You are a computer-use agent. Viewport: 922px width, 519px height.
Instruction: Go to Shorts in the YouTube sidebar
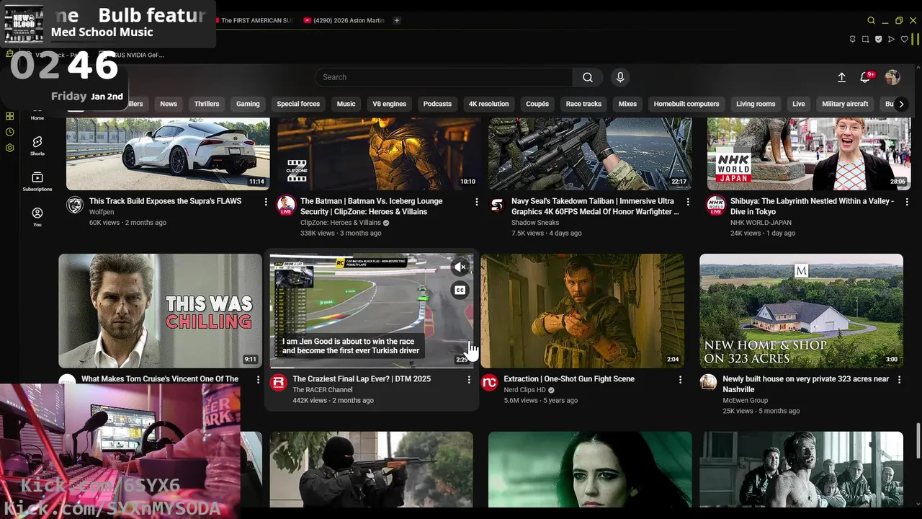(x=37, y=146)
